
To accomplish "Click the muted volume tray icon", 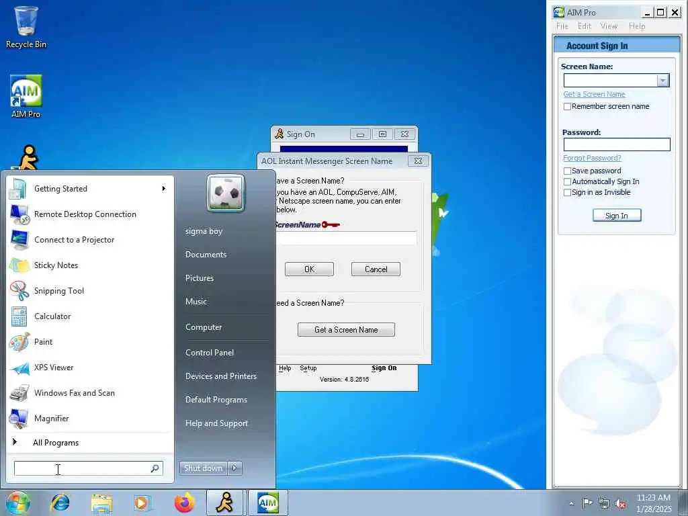I will 620,504.
